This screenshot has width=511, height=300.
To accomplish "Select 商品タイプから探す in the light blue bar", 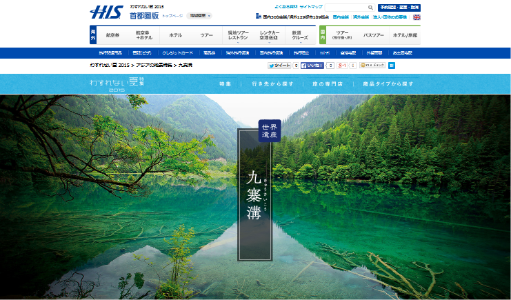I will [388, 84].
